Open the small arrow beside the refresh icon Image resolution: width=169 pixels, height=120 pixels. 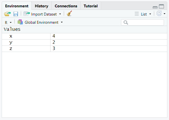pyautogui.click(x=165, y=14)
